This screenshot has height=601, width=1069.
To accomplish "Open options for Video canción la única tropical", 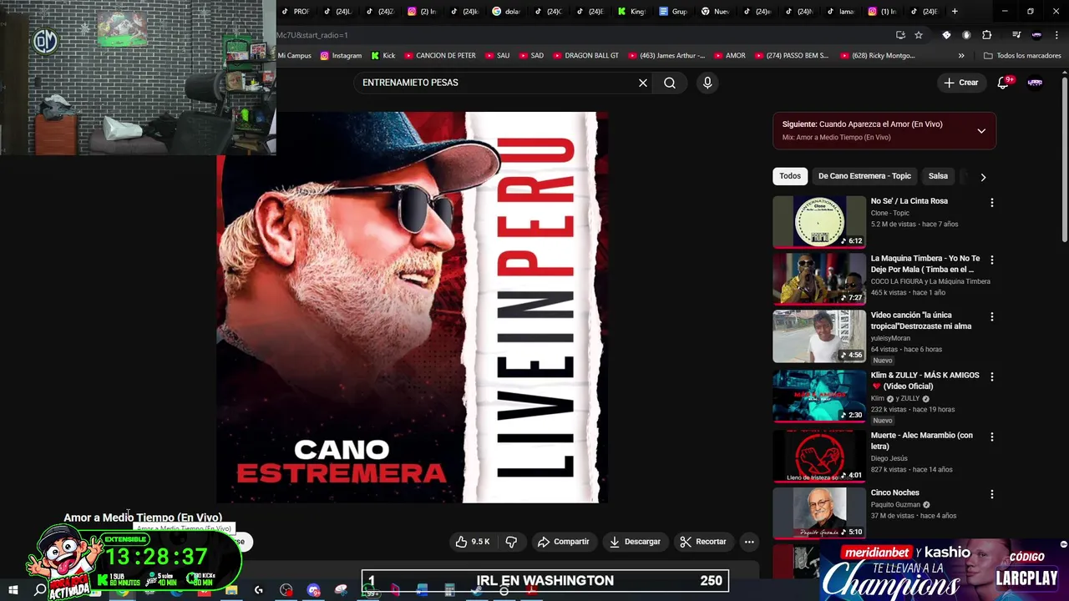I will (992, 317).
